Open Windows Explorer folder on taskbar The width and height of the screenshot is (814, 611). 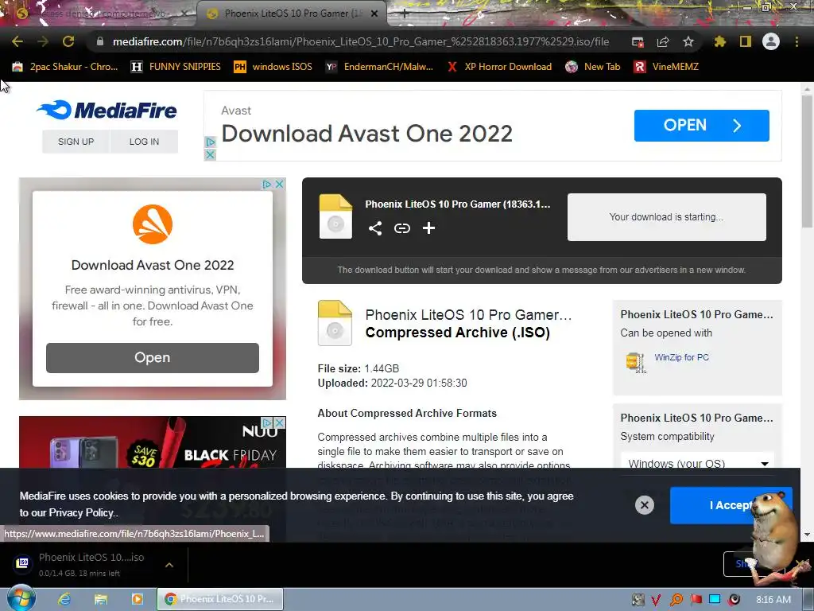pyautogui.click(x=101, y=599)
